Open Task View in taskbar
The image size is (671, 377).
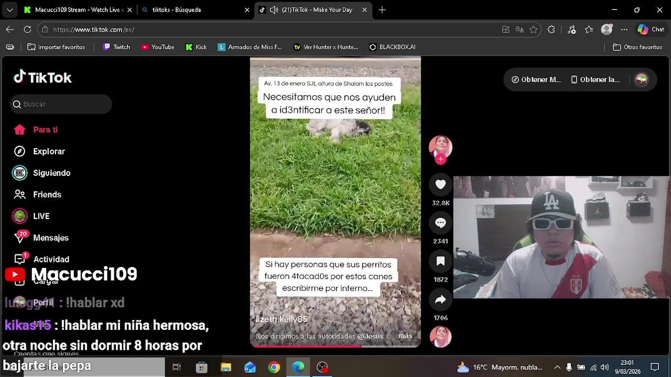coord(177,367)
